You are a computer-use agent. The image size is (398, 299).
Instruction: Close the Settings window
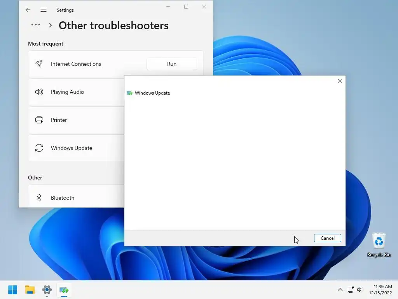[x=204, y=7]
